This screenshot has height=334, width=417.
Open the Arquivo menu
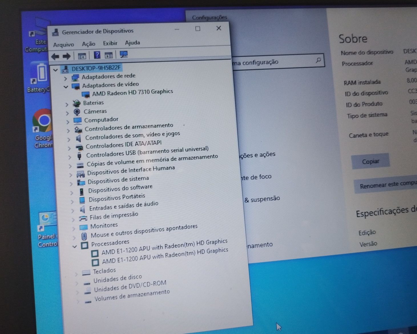(x=63, y=45)
